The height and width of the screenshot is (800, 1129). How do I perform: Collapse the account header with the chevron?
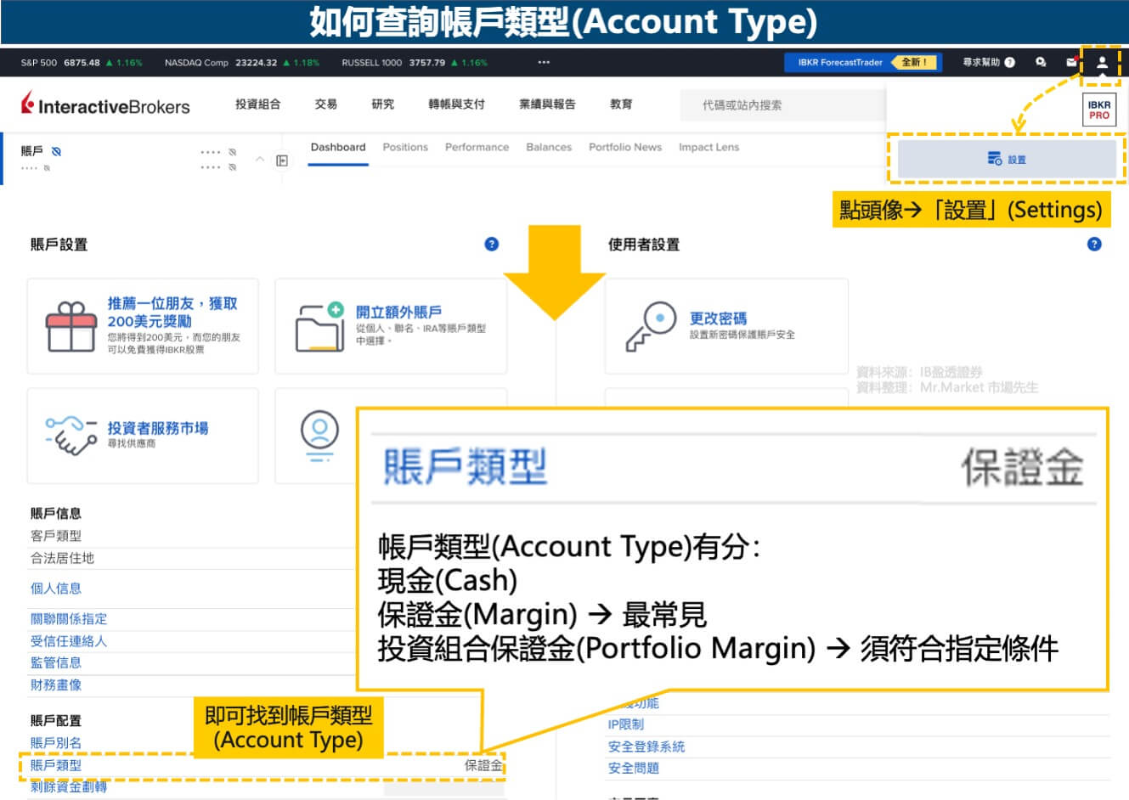260,160
